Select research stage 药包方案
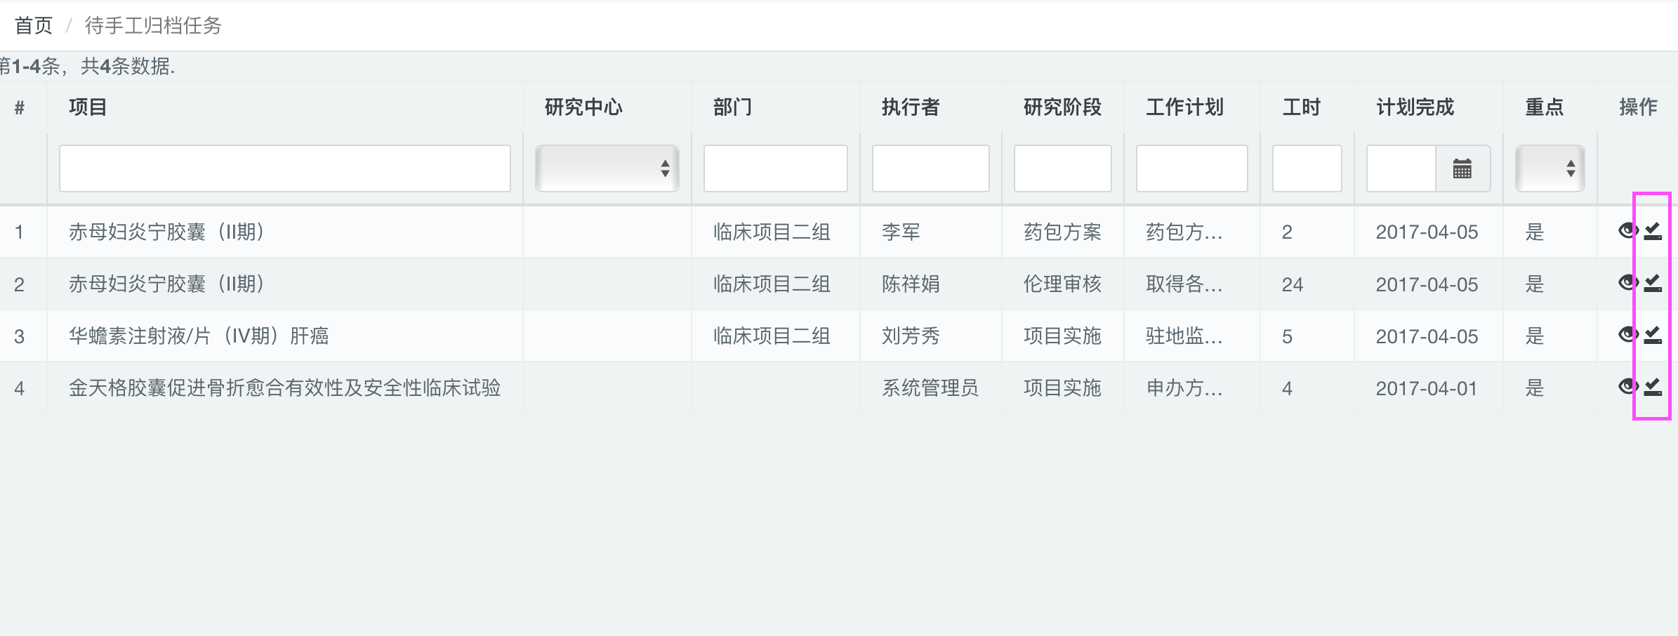This screenshot has width=1678, height=636. [1062, 232]
